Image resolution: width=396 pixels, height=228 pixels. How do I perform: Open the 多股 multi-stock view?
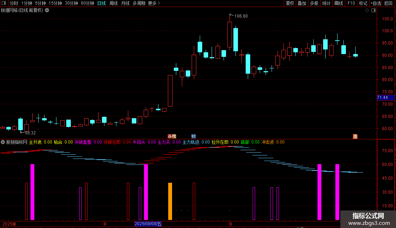pyautogui.click(x=314, y=3)
